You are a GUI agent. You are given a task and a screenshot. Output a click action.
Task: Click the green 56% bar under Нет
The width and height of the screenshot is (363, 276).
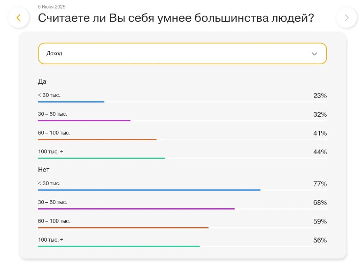tap(119, 246)
